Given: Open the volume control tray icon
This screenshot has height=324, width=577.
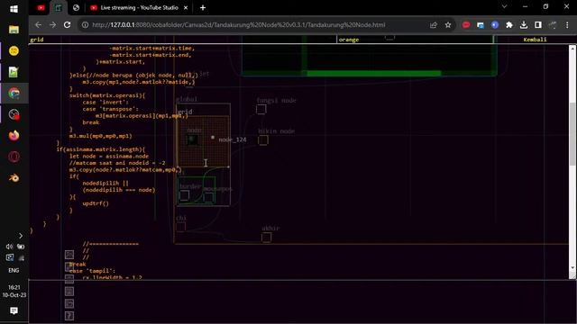Looking at the screenshot, I should pyautogui.click(x=9, y=247).
